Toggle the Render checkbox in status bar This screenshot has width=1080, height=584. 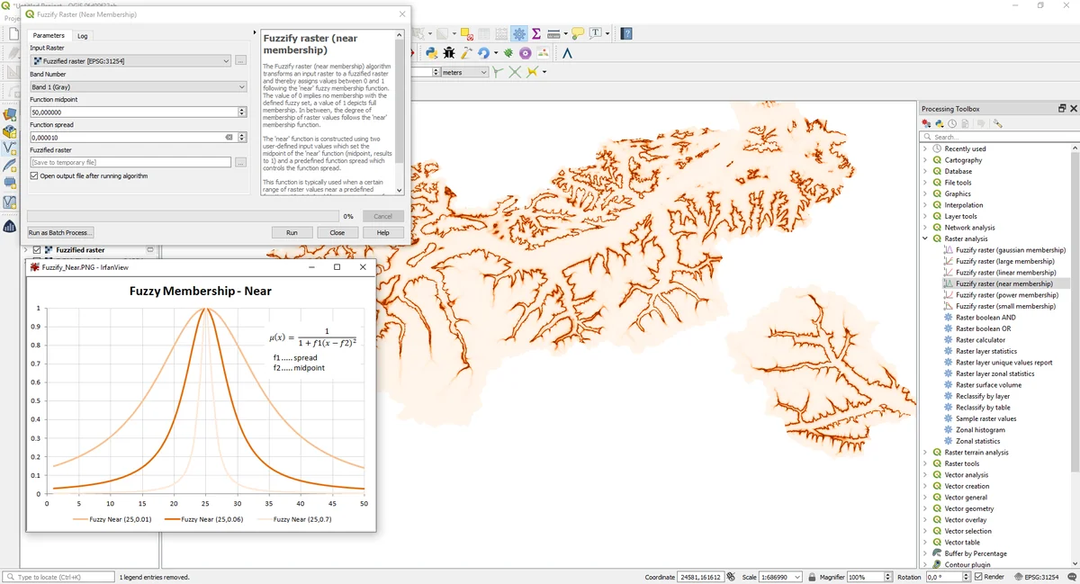coord(976,577)
